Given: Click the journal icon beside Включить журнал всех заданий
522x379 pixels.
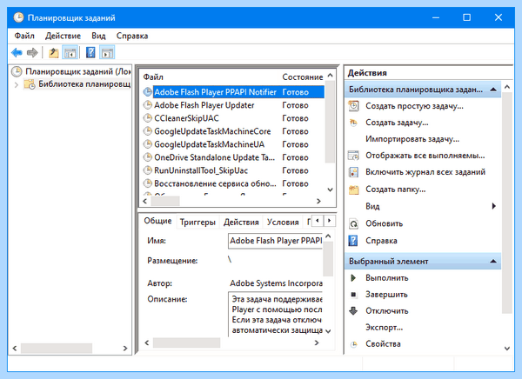Looking at the screenshot, I should [x=353, y=172].
